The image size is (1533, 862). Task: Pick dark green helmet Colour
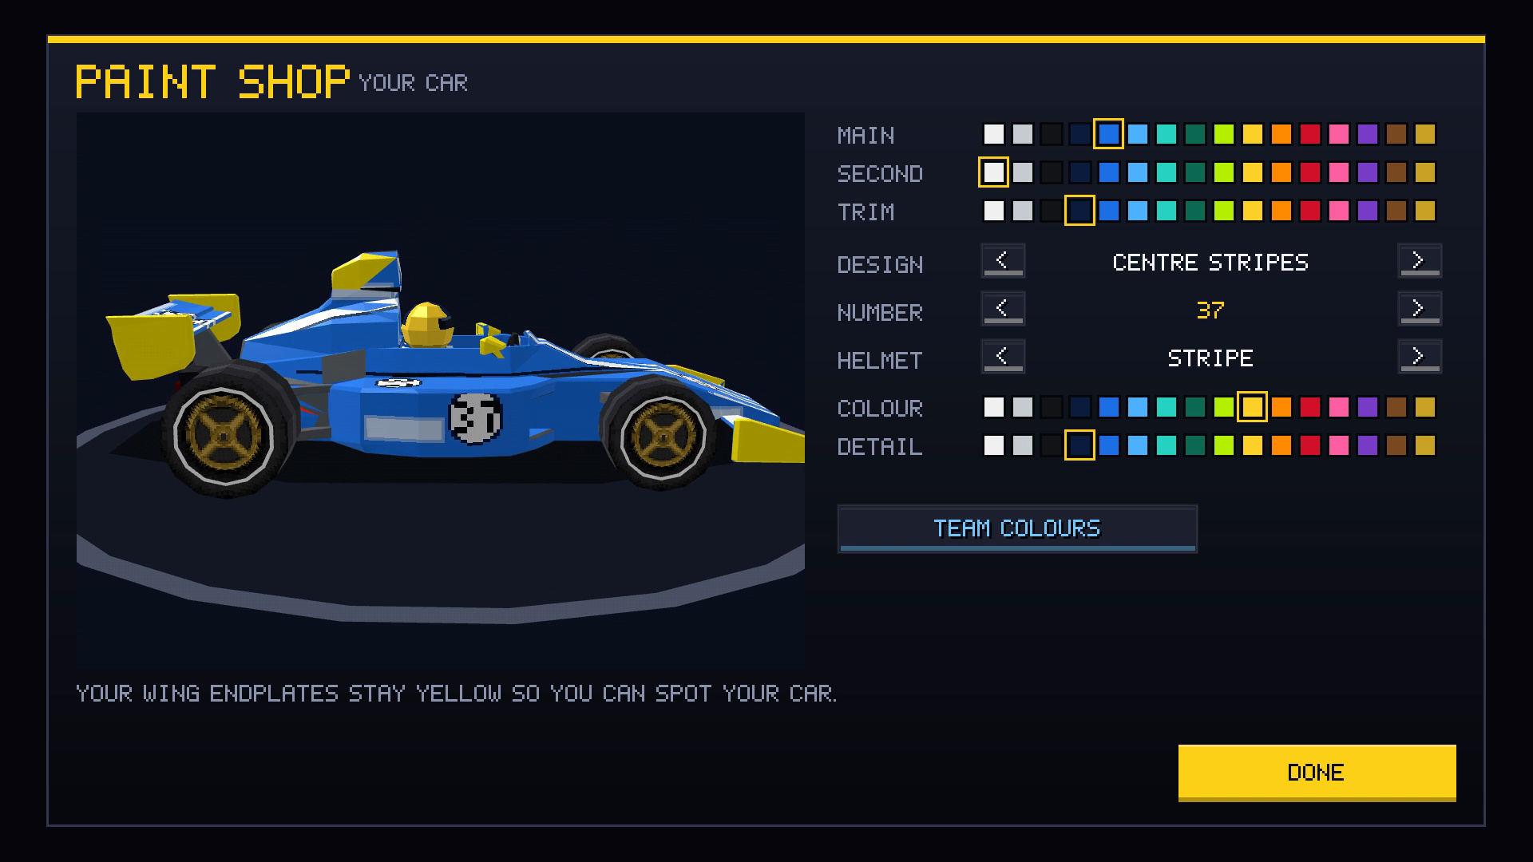click(x=1195, y=407)
